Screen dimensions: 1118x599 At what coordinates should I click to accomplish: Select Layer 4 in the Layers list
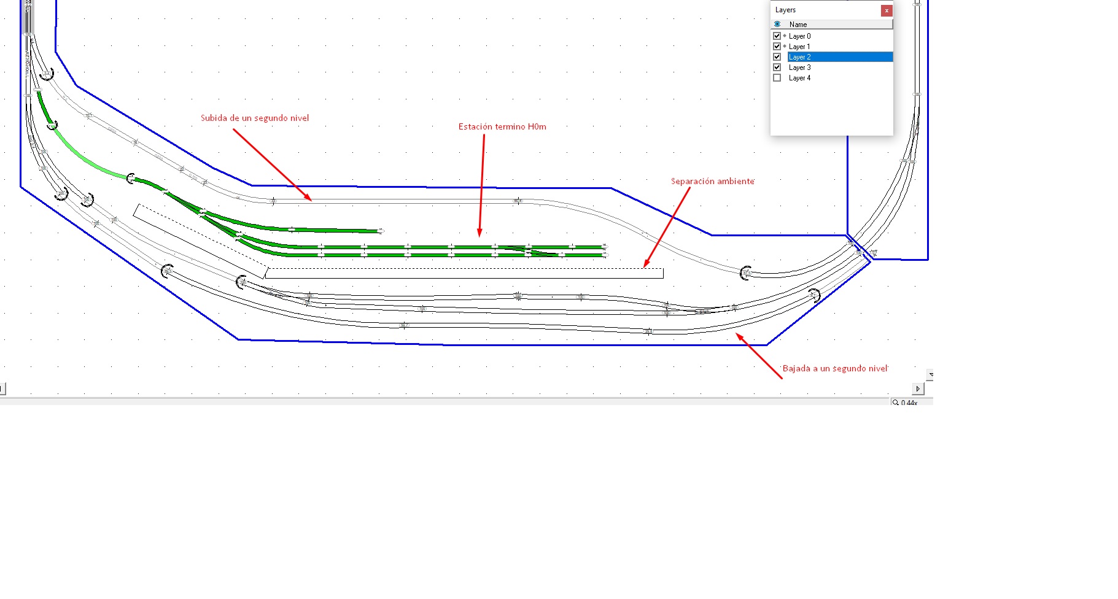(x=799, y=78)
